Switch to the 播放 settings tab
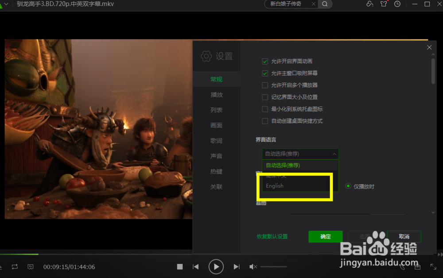This screenshot has height=278, width=443. coord(216,94)
